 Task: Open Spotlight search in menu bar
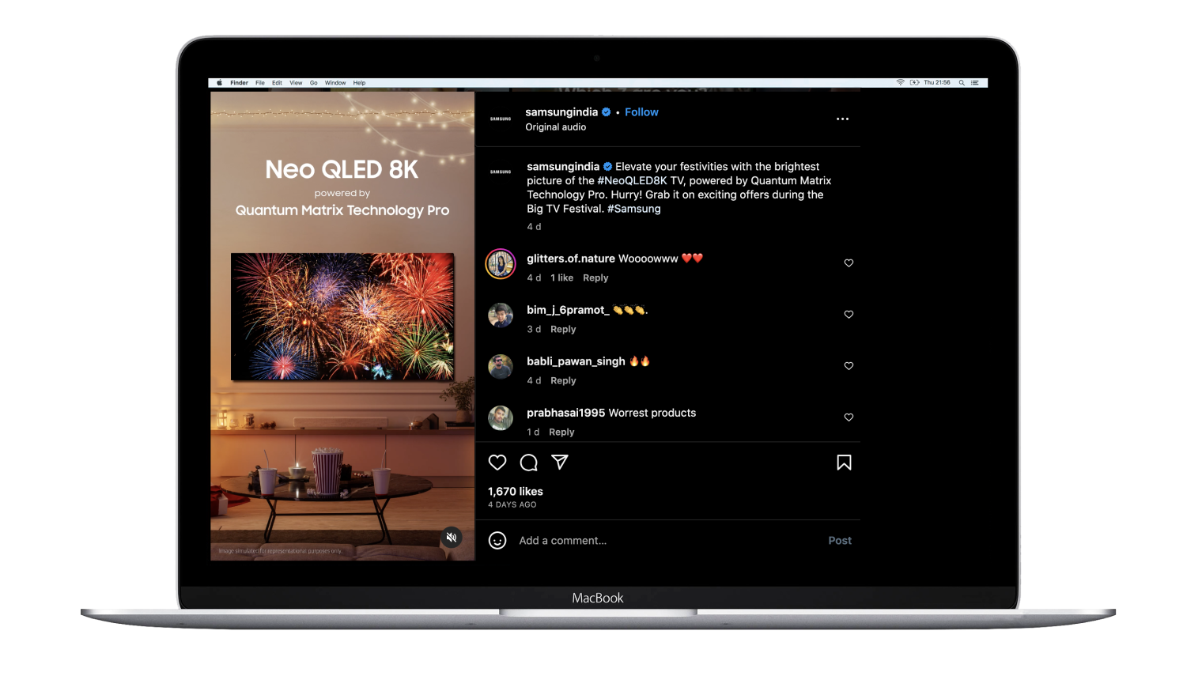pyautogui.click(x=962, y=82)
